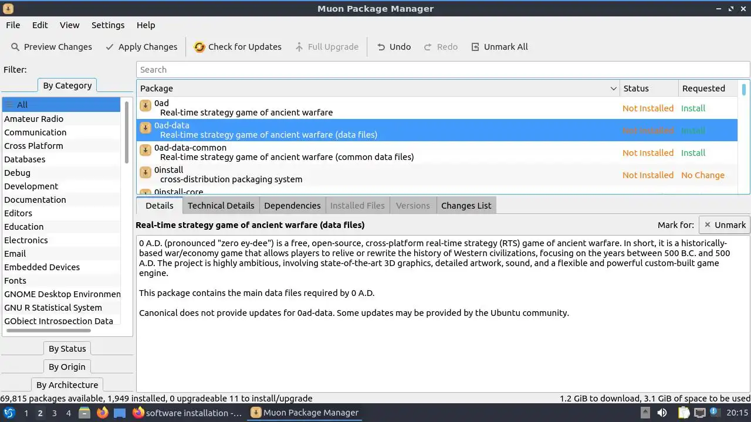Click the update notifier tray icon
The image size is (751, 422).
715,413
